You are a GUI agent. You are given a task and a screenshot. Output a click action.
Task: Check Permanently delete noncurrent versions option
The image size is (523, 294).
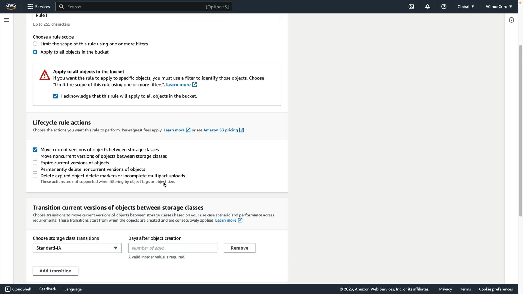[x=35, y=169]
